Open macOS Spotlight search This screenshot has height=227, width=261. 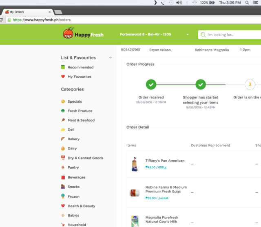click(247, 3)
